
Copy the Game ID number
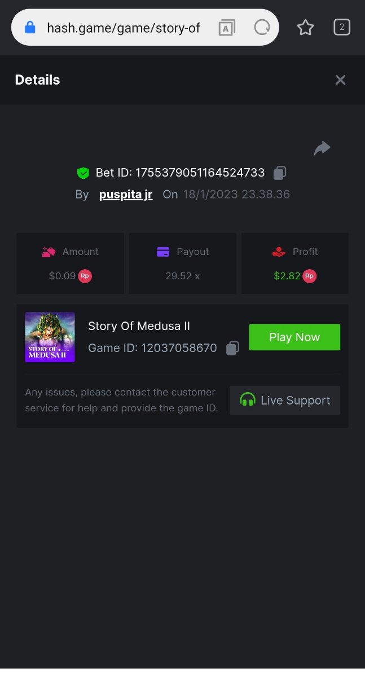[x=232, y=348]
